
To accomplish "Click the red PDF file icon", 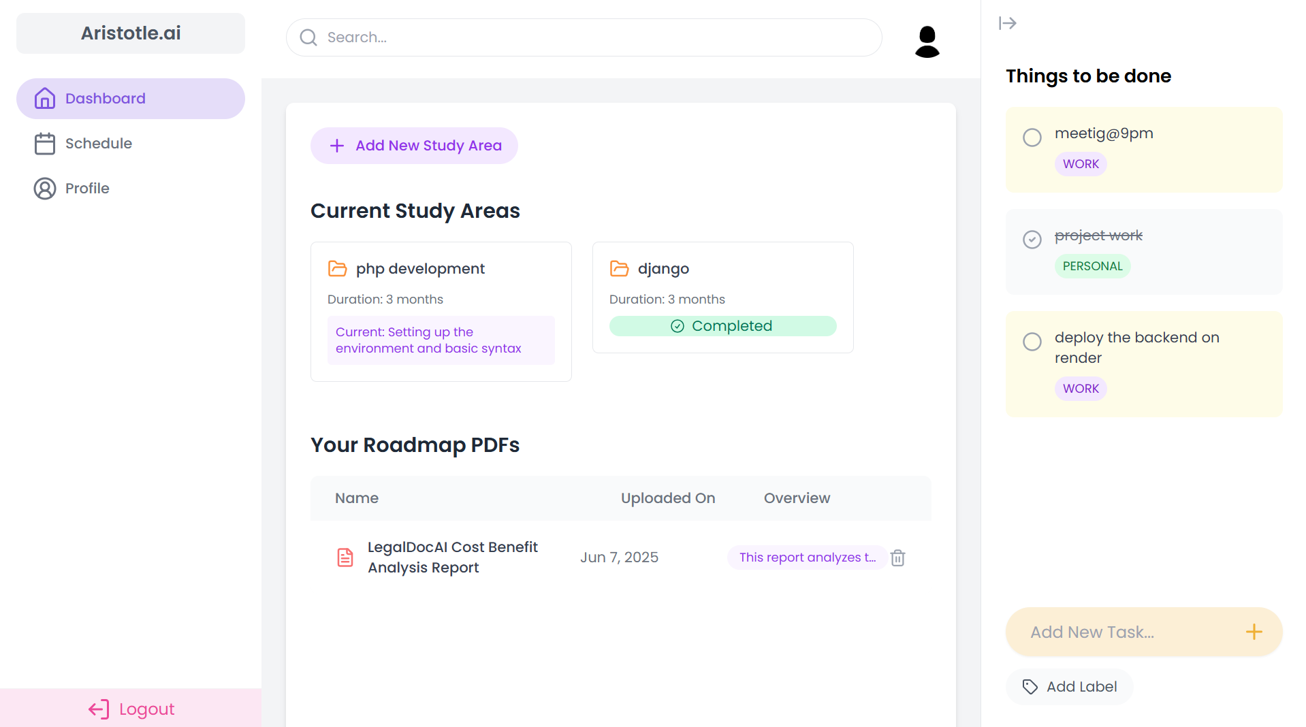I will (x=345, y=558).
